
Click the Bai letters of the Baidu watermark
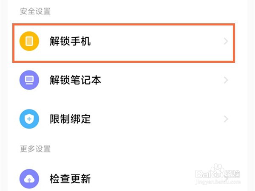(203, 174)
